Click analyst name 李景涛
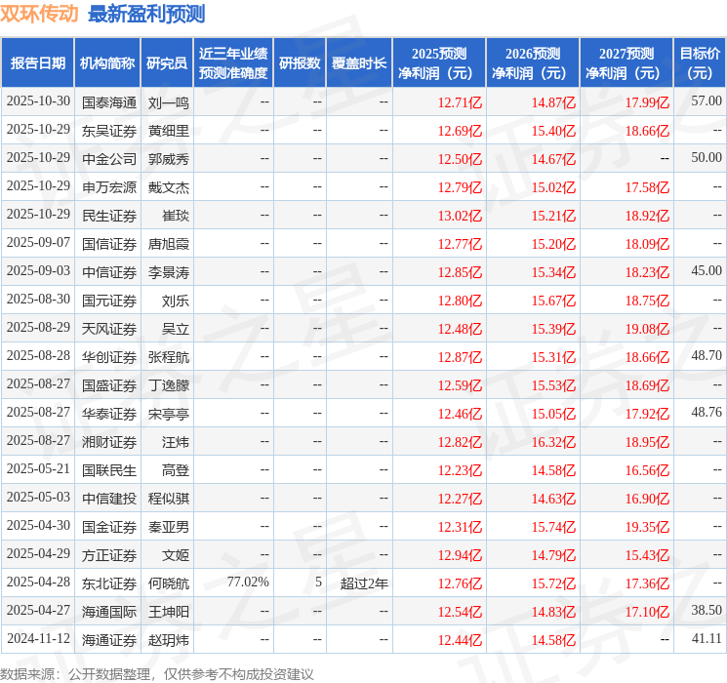 click(x=168, y=272)
